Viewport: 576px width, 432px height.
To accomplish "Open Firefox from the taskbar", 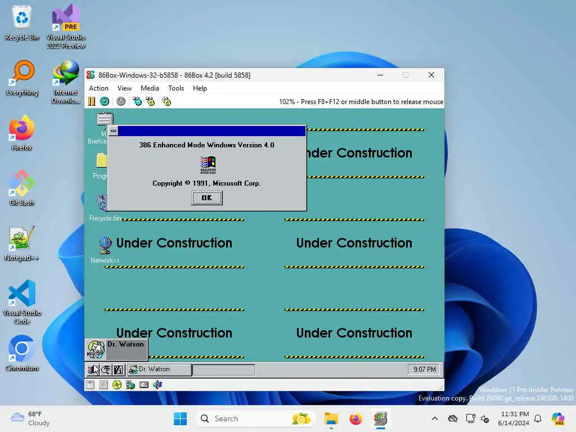I will pyautogui.click(x=355, y=418).
